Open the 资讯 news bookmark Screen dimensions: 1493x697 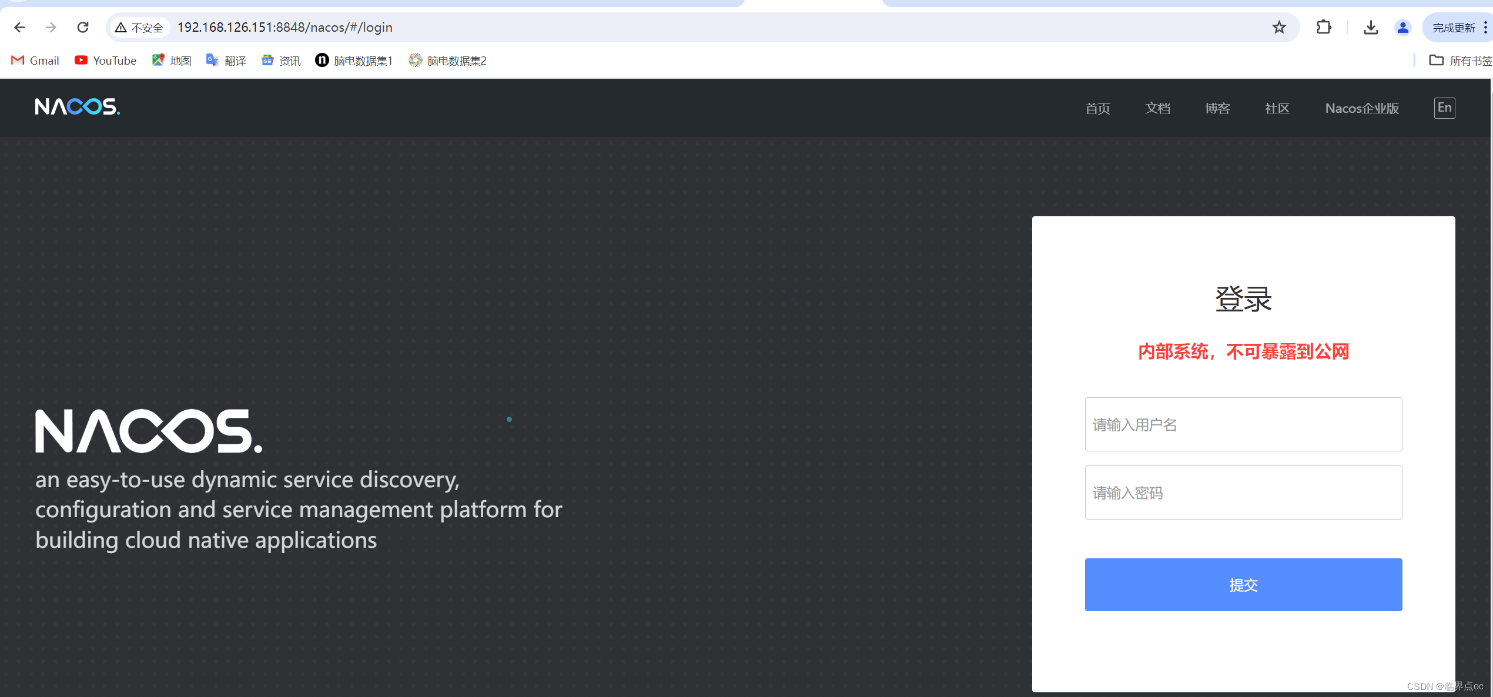coord(281,61)
